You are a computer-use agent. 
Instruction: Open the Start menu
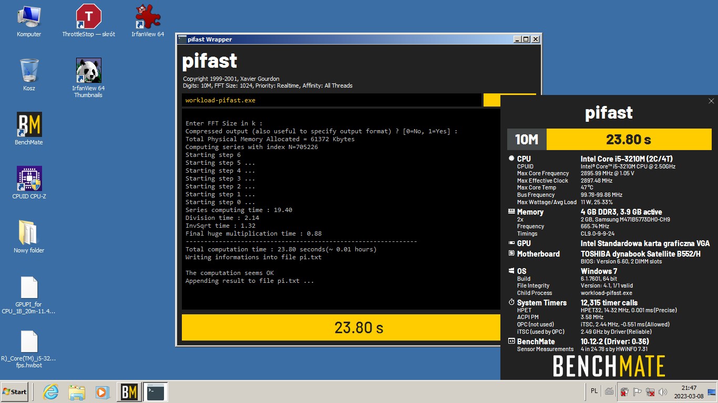point(15,392)
